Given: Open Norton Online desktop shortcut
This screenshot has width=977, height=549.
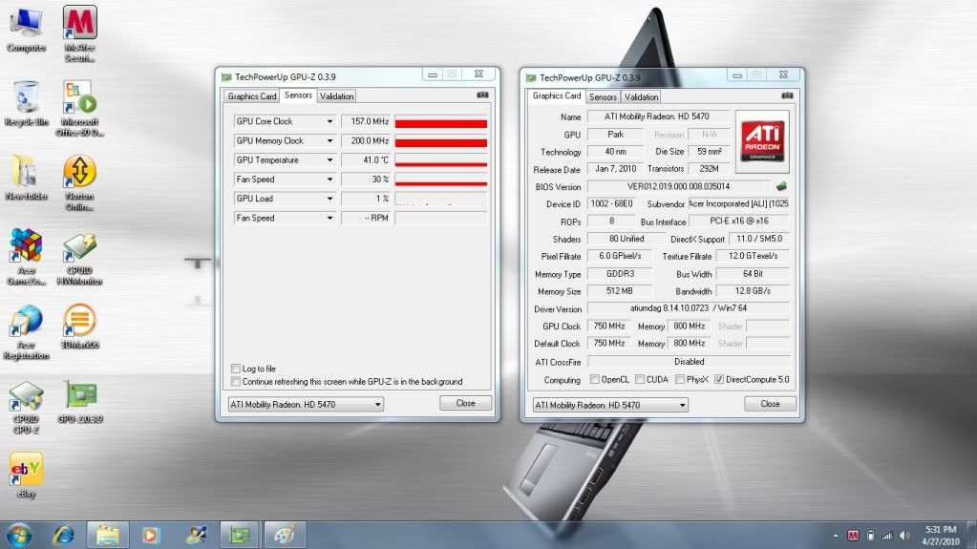Looking at the screenshot, I should coord(80,182).
